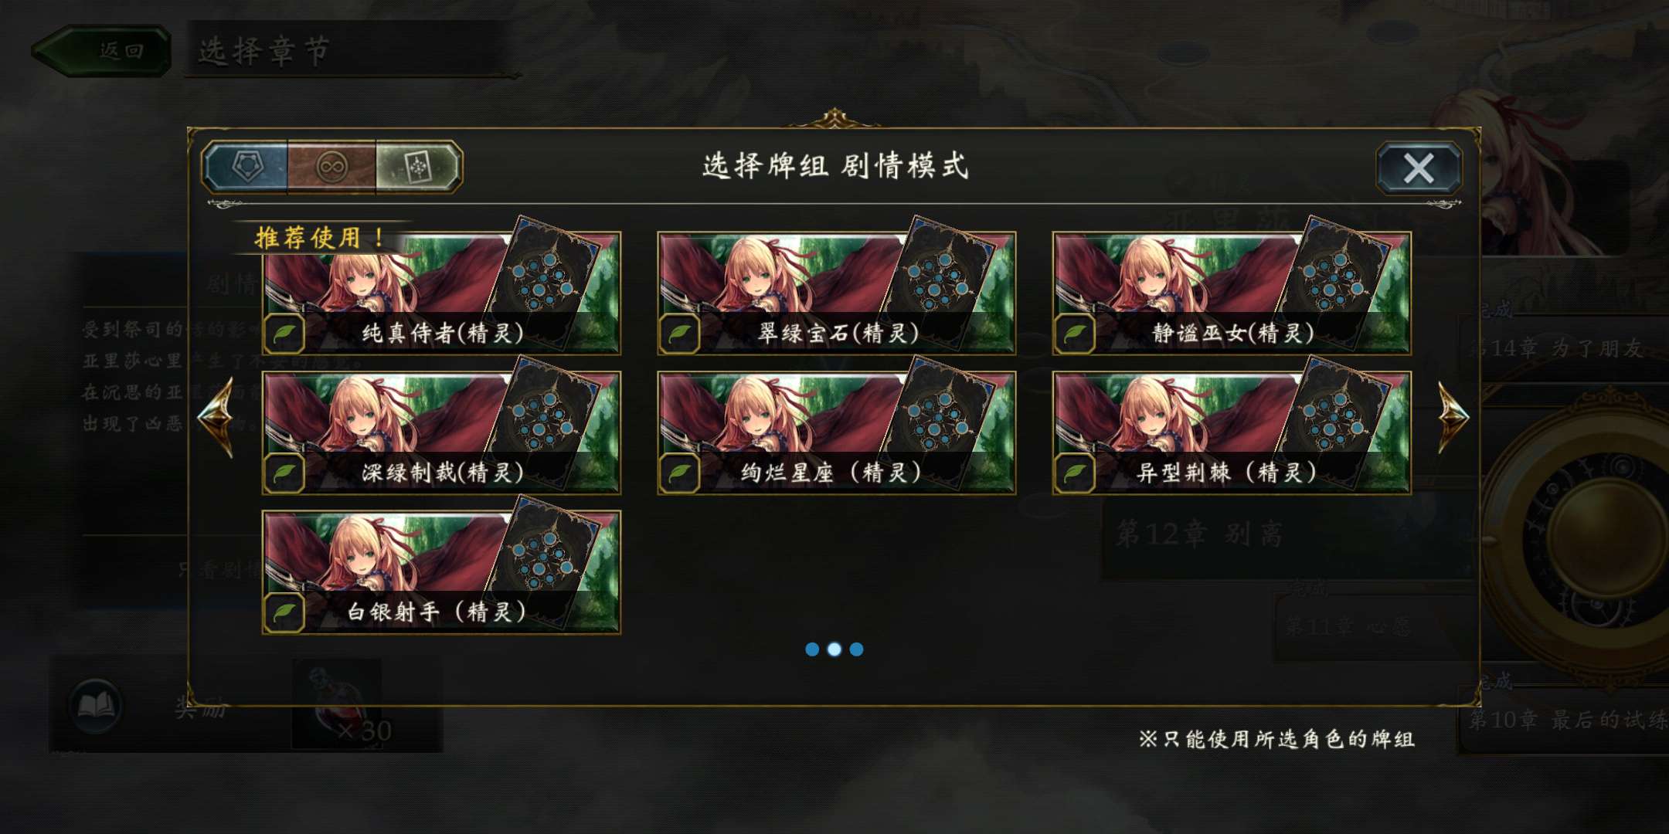Select the Rotation format pentagon icon
1669x834 pixels.
(x=246, y=166)
